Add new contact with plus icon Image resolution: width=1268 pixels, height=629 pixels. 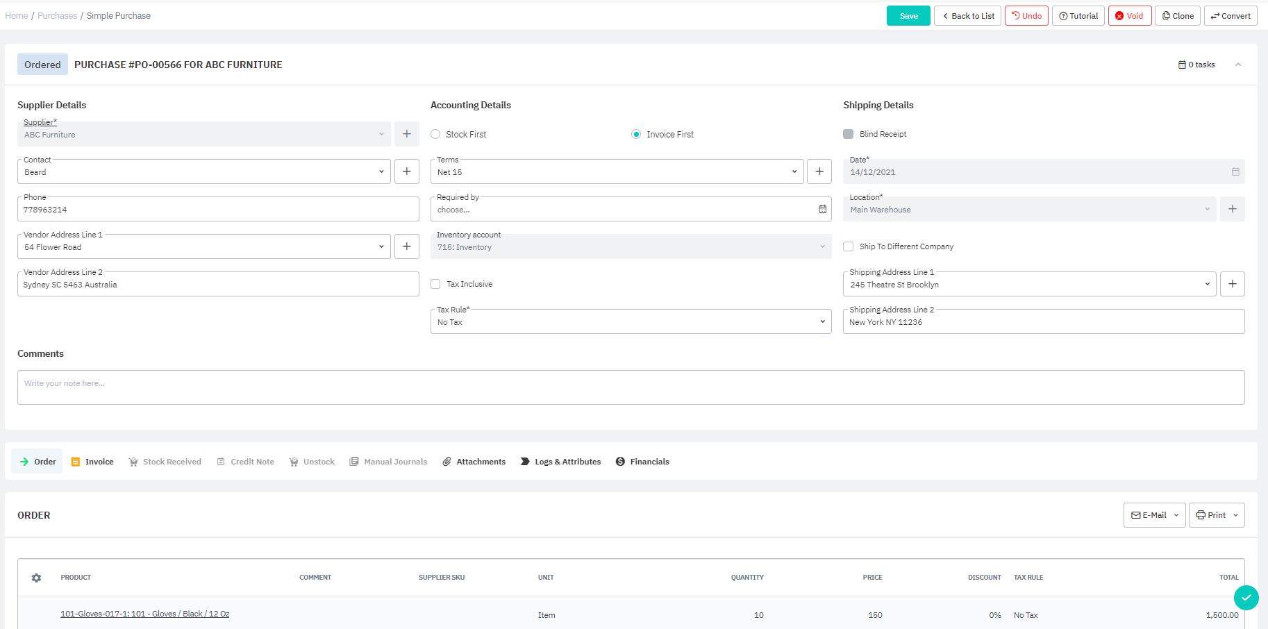click(406, 171)
